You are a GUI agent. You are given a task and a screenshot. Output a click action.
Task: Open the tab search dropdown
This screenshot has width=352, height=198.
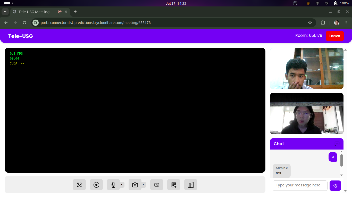tap(5, 12)
